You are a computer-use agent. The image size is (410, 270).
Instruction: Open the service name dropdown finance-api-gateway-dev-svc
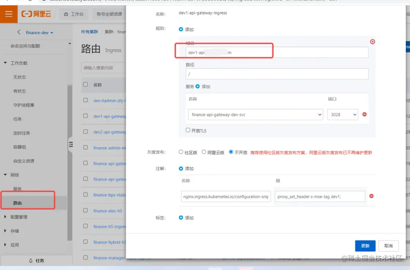[255, 115]
